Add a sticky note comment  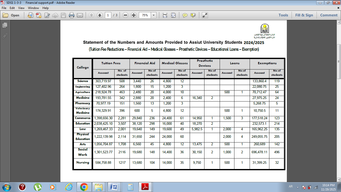pos(185,15)
